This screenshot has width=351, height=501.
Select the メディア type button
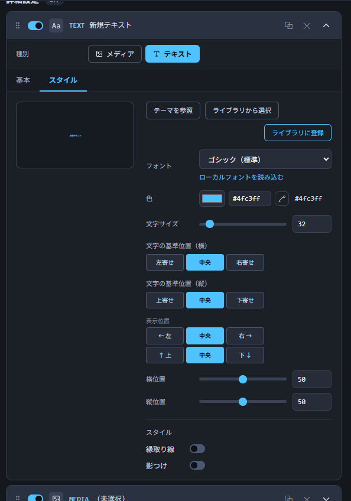coord(115,54)
